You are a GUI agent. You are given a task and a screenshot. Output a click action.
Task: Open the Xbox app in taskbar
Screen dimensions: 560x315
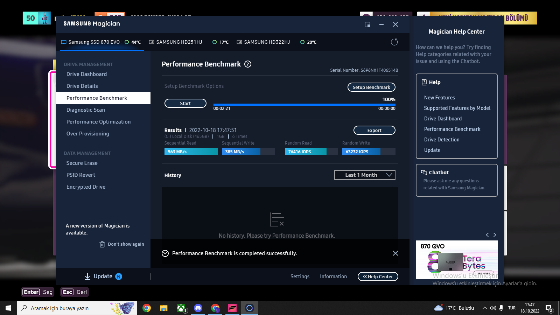181,308
